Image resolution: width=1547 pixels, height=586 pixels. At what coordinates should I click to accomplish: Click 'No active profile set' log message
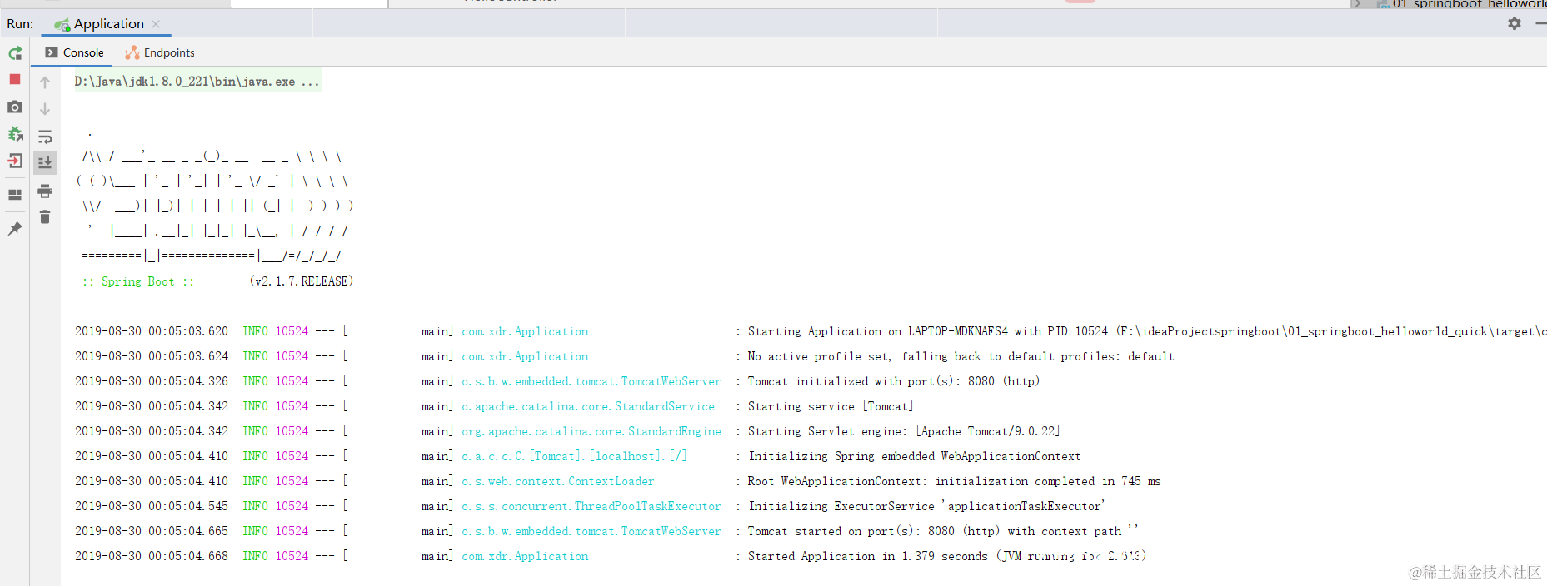(x=961, y=356)
